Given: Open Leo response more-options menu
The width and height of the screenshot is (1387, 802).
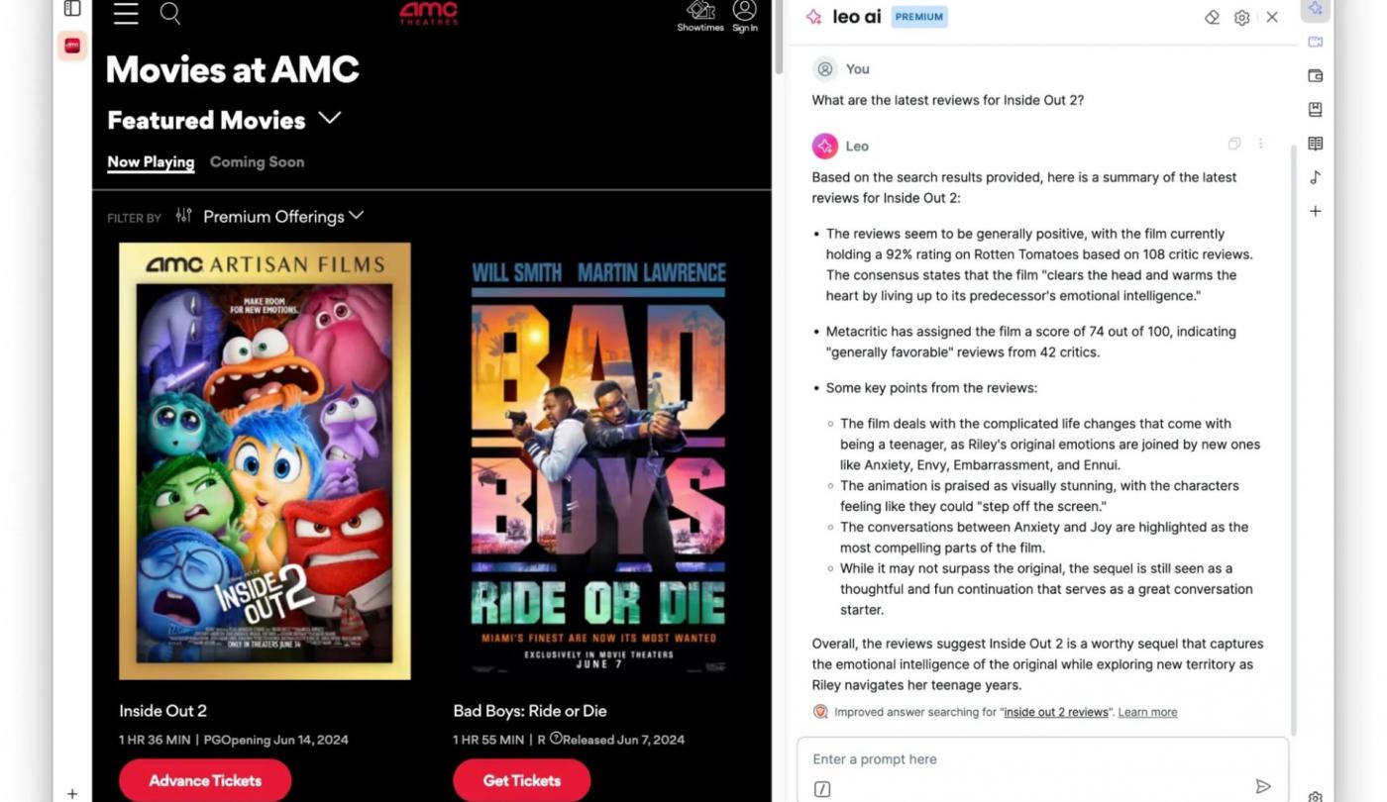Looking at the screenshot, I should click(x=1261, y=144).
